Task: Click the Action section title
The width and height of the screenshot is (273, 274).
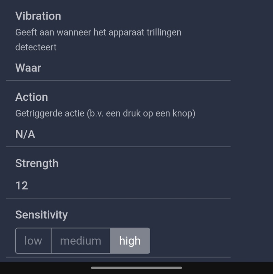Action: point(31,97)
